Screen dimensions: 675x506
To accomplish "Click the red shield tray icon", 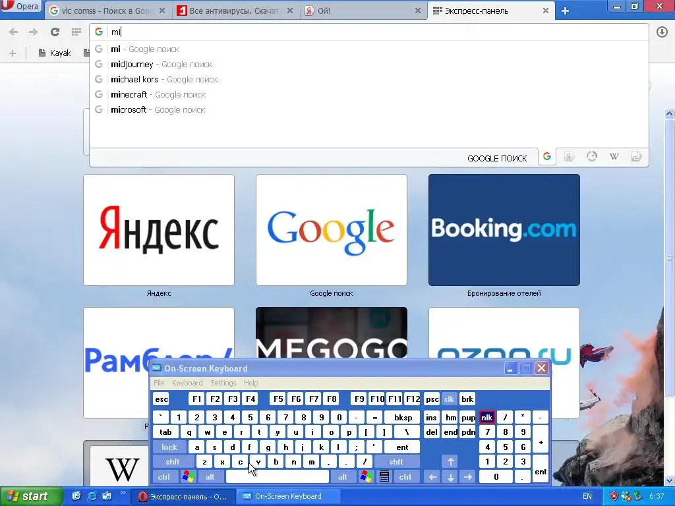I will (x=614, y=496).
